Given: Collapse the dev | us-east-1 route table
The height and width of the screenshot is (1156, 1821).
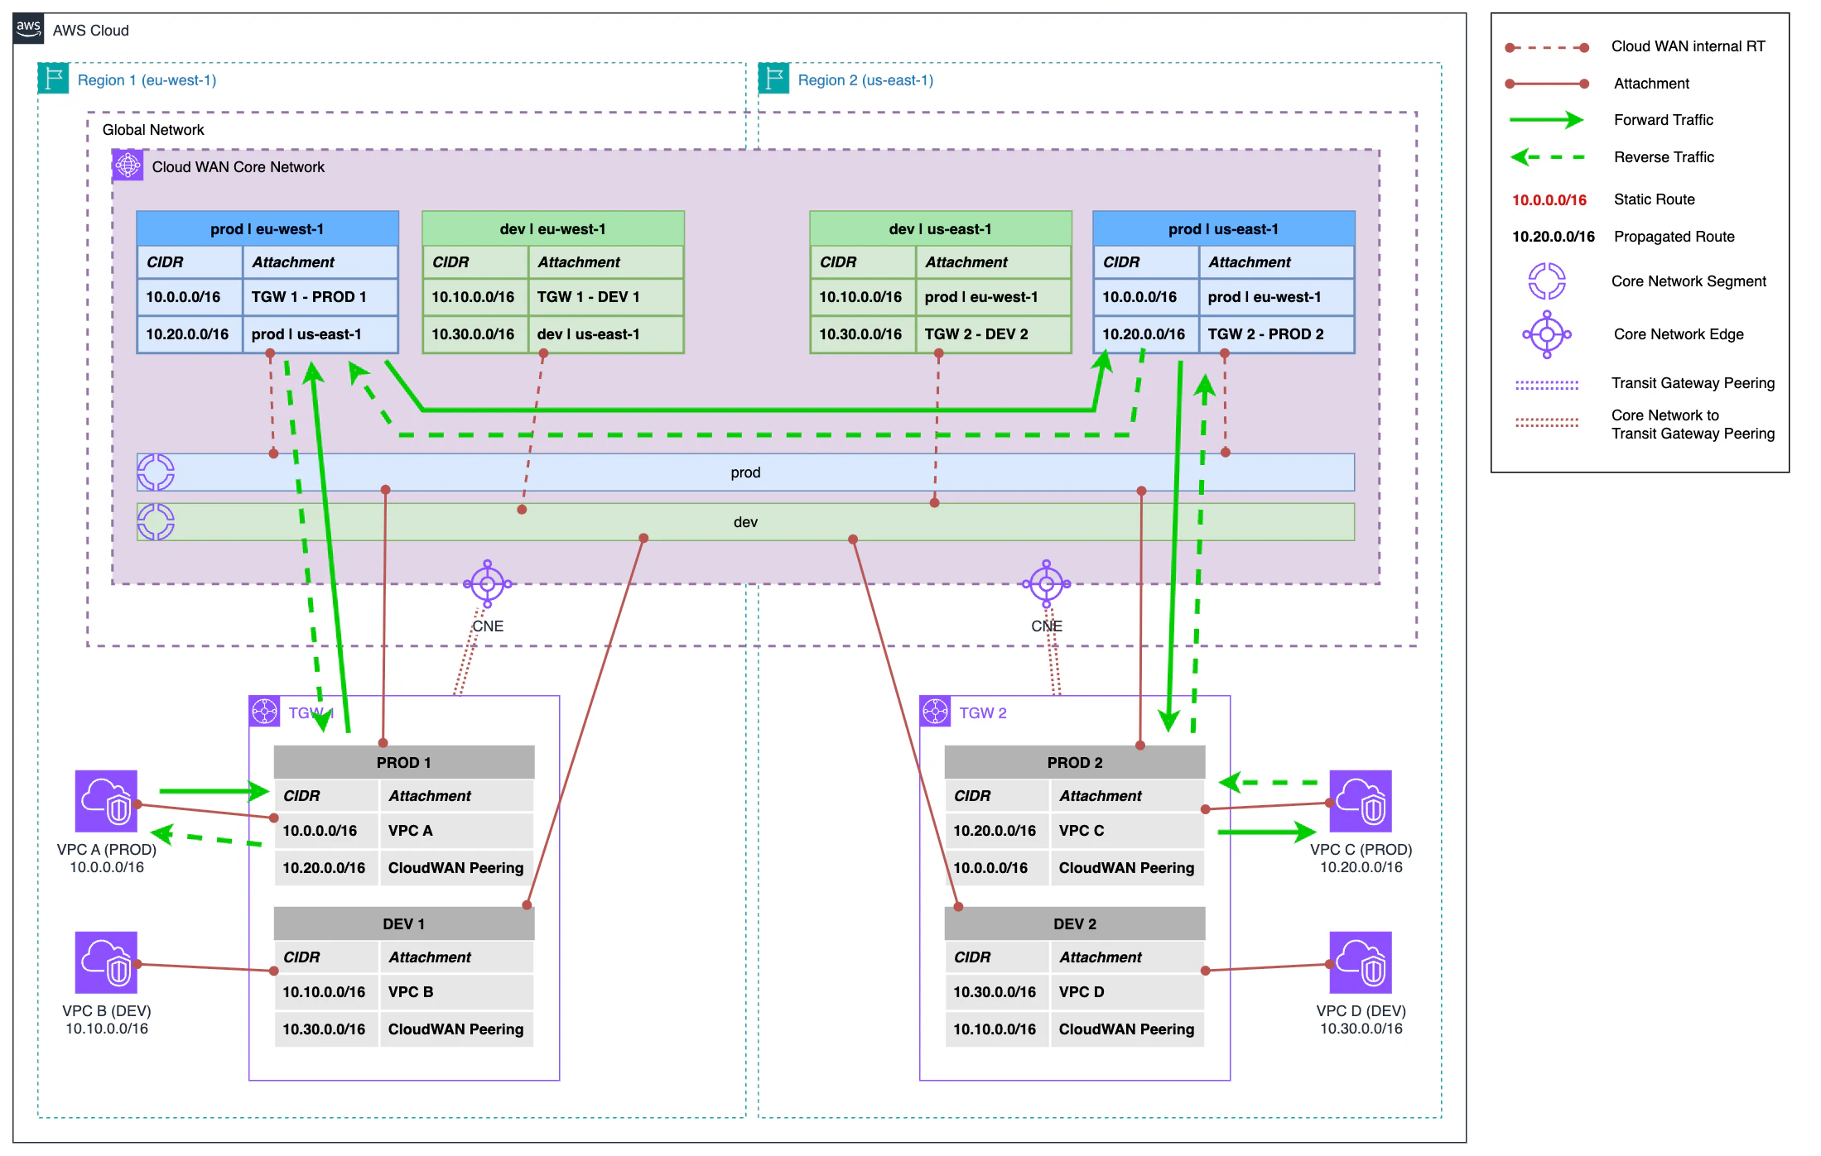Looking at the screenshot, I should coord(940,228).
